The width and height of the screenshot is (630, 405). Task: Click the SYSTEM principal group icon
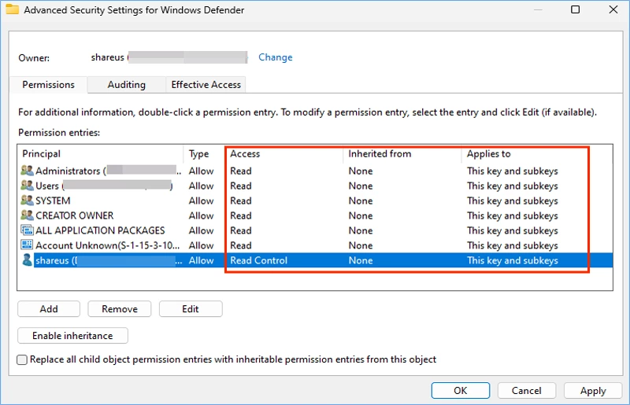pos(27,201)
